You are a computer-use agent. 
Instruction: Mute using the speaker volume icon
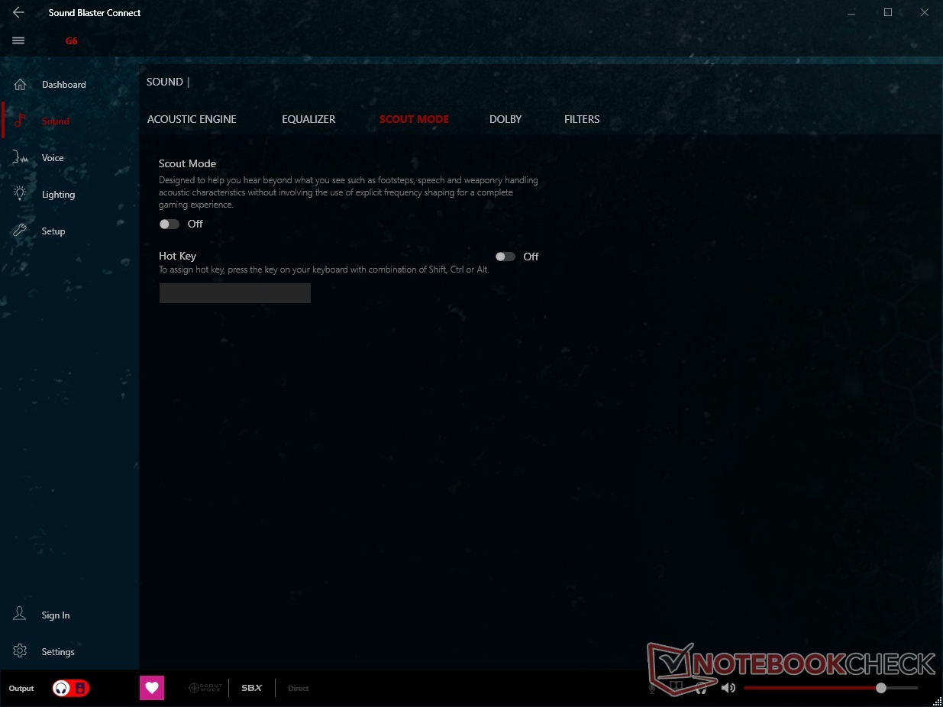(x=728, y=688)
